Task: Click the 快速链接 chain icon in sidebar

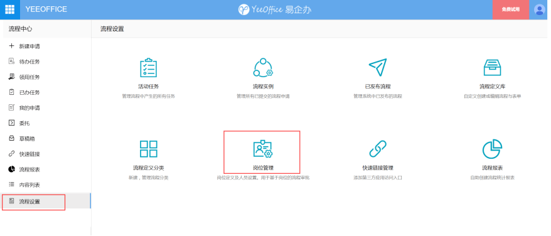Action: (x=11, y=154)
